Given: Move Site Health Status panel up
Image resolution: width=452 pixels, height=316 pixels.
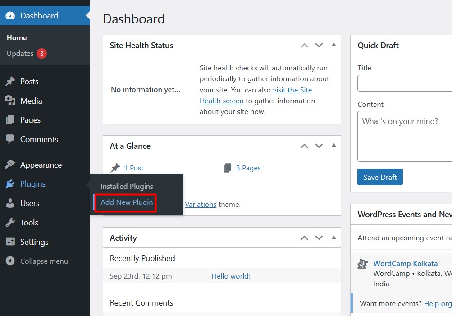Looking at the screenshot, I should [x=304, y=45].
